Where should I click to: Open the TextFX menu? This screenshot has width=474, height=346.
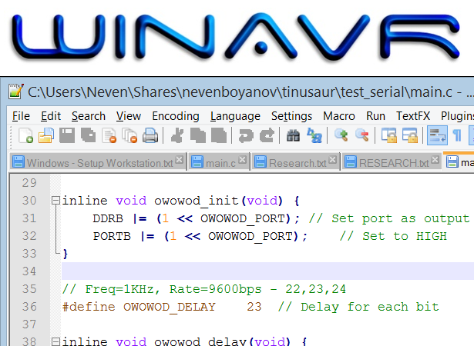pos(413,116)
